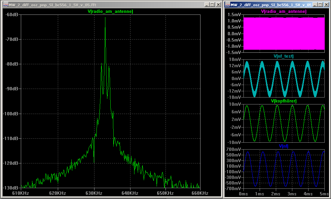Screen dimensions: 331x199
Task: Click the 610KHz frequency axis label
Action: coord(21,193)
